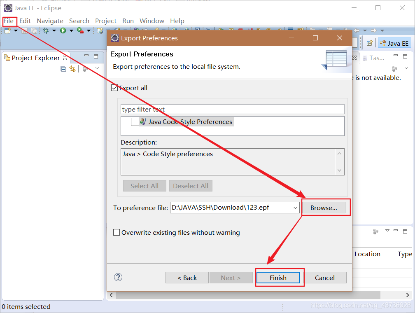
Task: Click the Cancel button
Action: coord(325,278)
